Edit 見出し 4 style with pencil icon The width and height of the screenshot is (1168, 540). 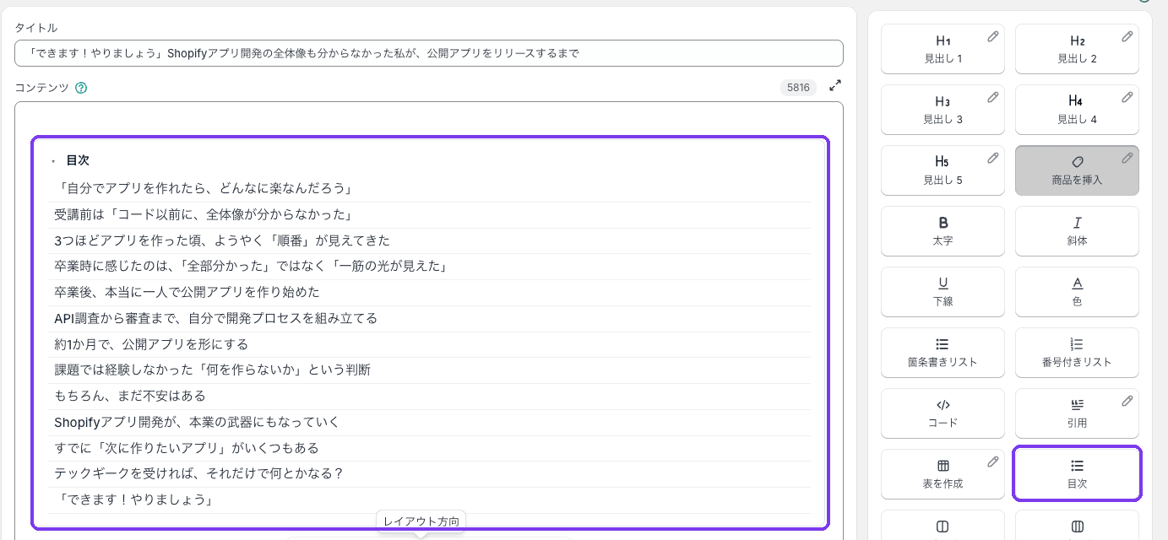[1127, 97]
